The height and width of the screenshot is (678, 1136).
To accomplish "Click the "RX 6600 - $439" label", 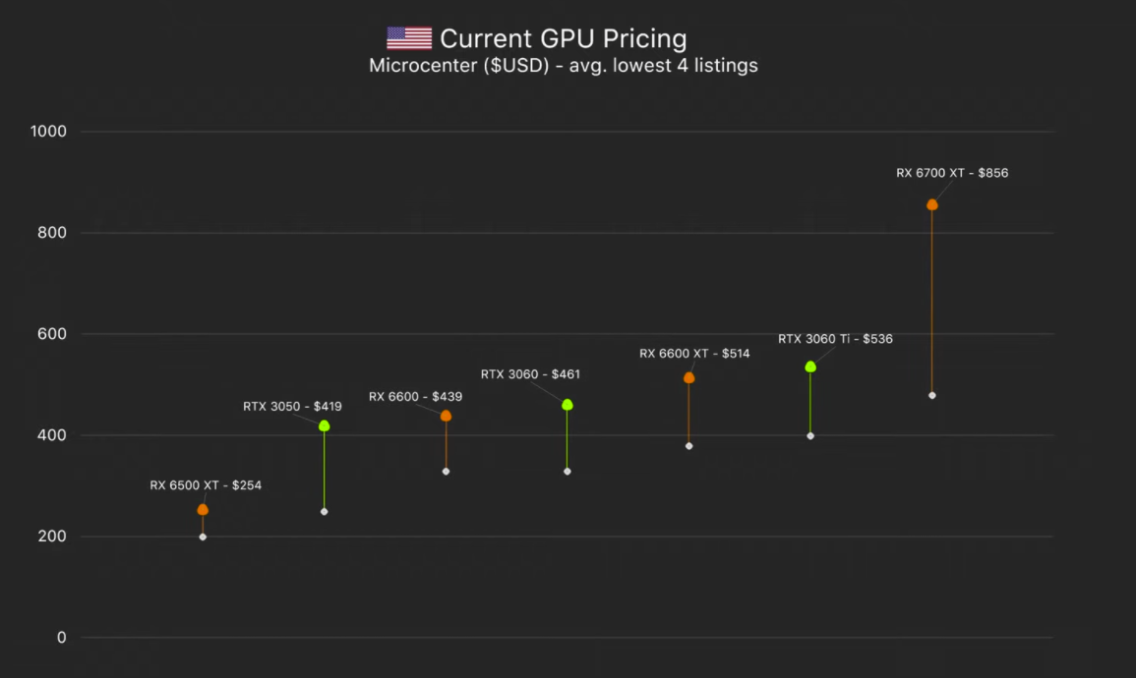I will click(415, 397).
